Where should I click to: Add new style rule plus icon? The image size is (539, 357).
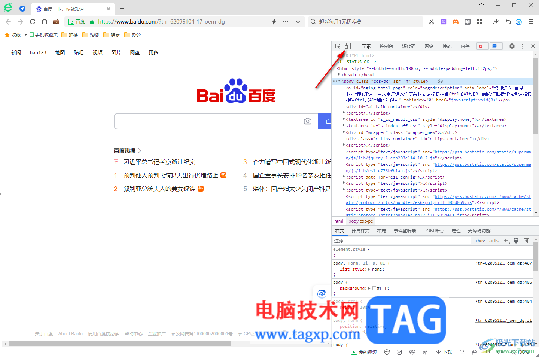click(506, 241)
